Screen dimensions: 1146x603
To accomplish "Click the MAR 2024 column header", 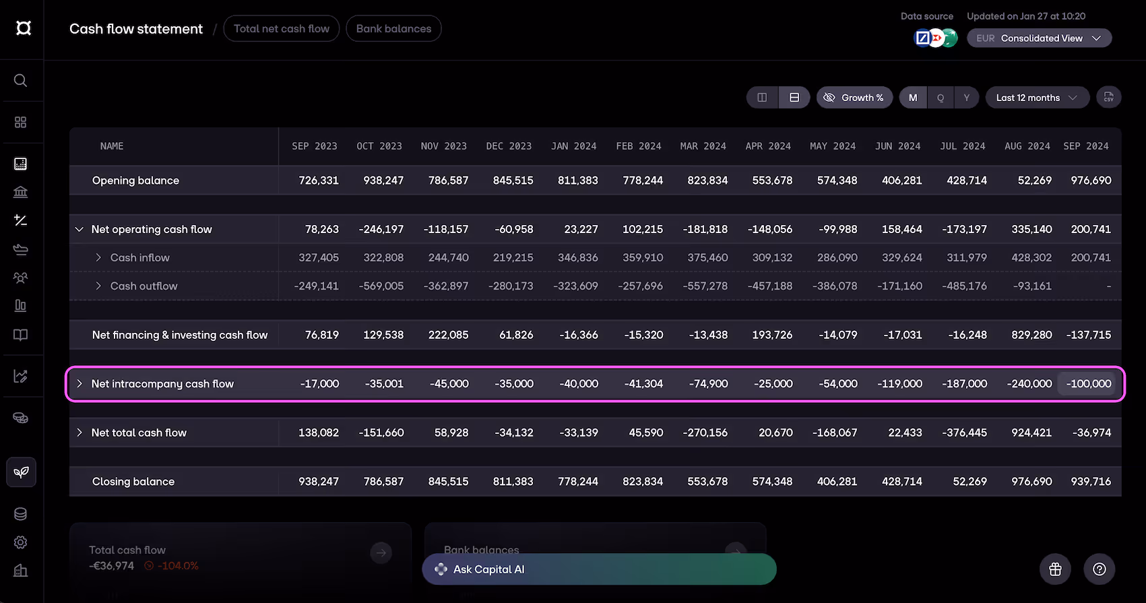I will coord(703,146).
